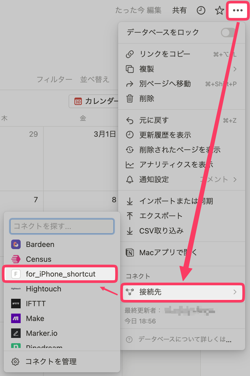Click the analytics chart icon
Image resolution: width=250 pixels, height=376 pixels.
[x=130, y=165]
